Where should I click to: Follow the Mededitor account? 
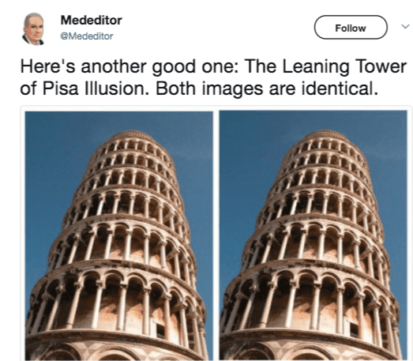[351, 28]
